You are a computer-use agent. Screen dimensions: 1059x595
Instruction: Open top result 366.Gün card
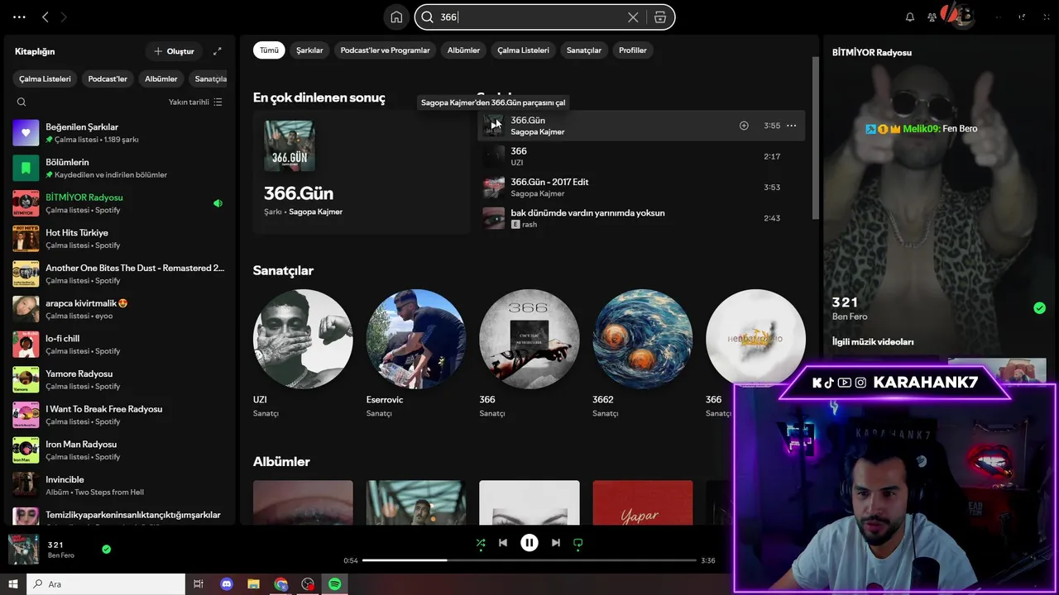point(361,172)
